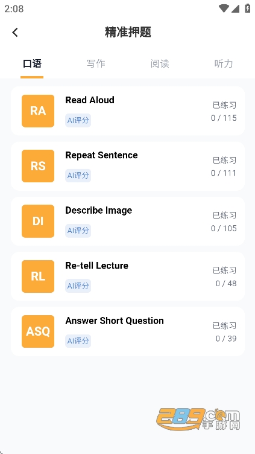Viewport: 255px width, 454px height.
Task: Check the Wi-Fi status icon
Action: (224, 8)
